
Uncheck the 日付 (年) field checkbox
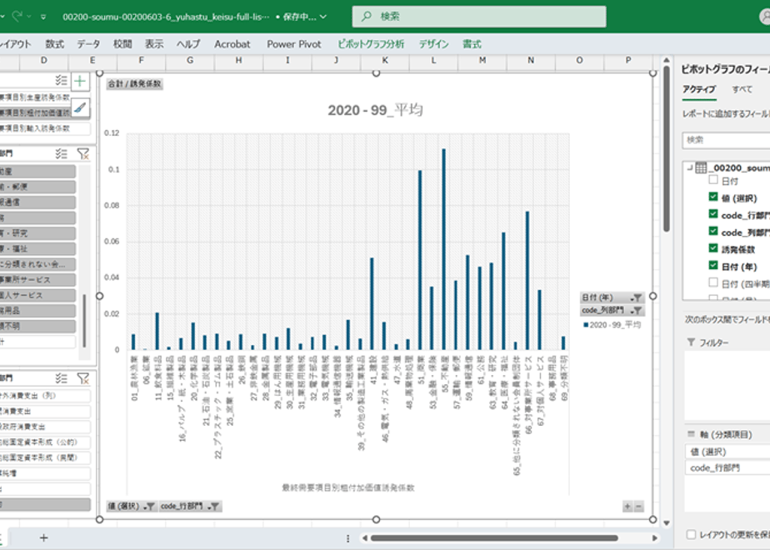coord(713,266)
